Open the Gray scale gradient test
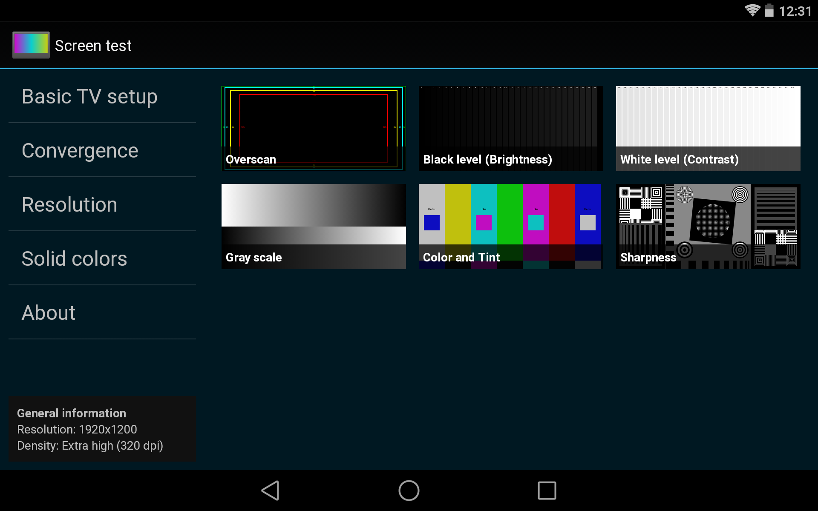The height and width of the screenshot is (511, 818). coord(314,226)
